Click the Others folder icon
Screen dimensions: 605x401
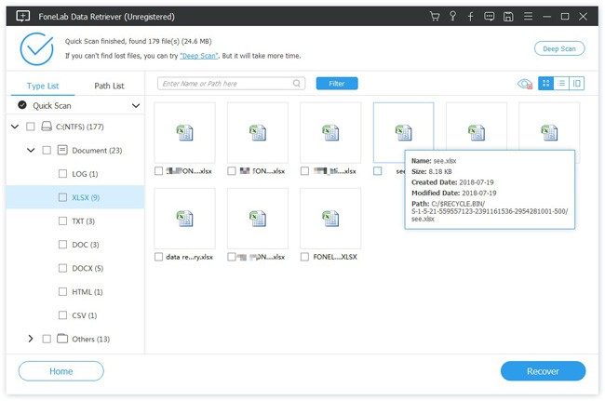point(62,338)
